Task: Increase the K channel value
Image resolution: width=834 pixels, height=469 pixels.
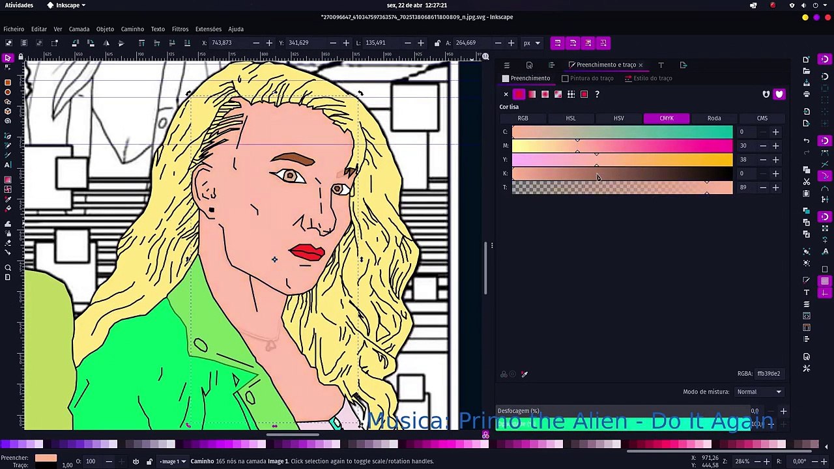Action: coord(775,173)
